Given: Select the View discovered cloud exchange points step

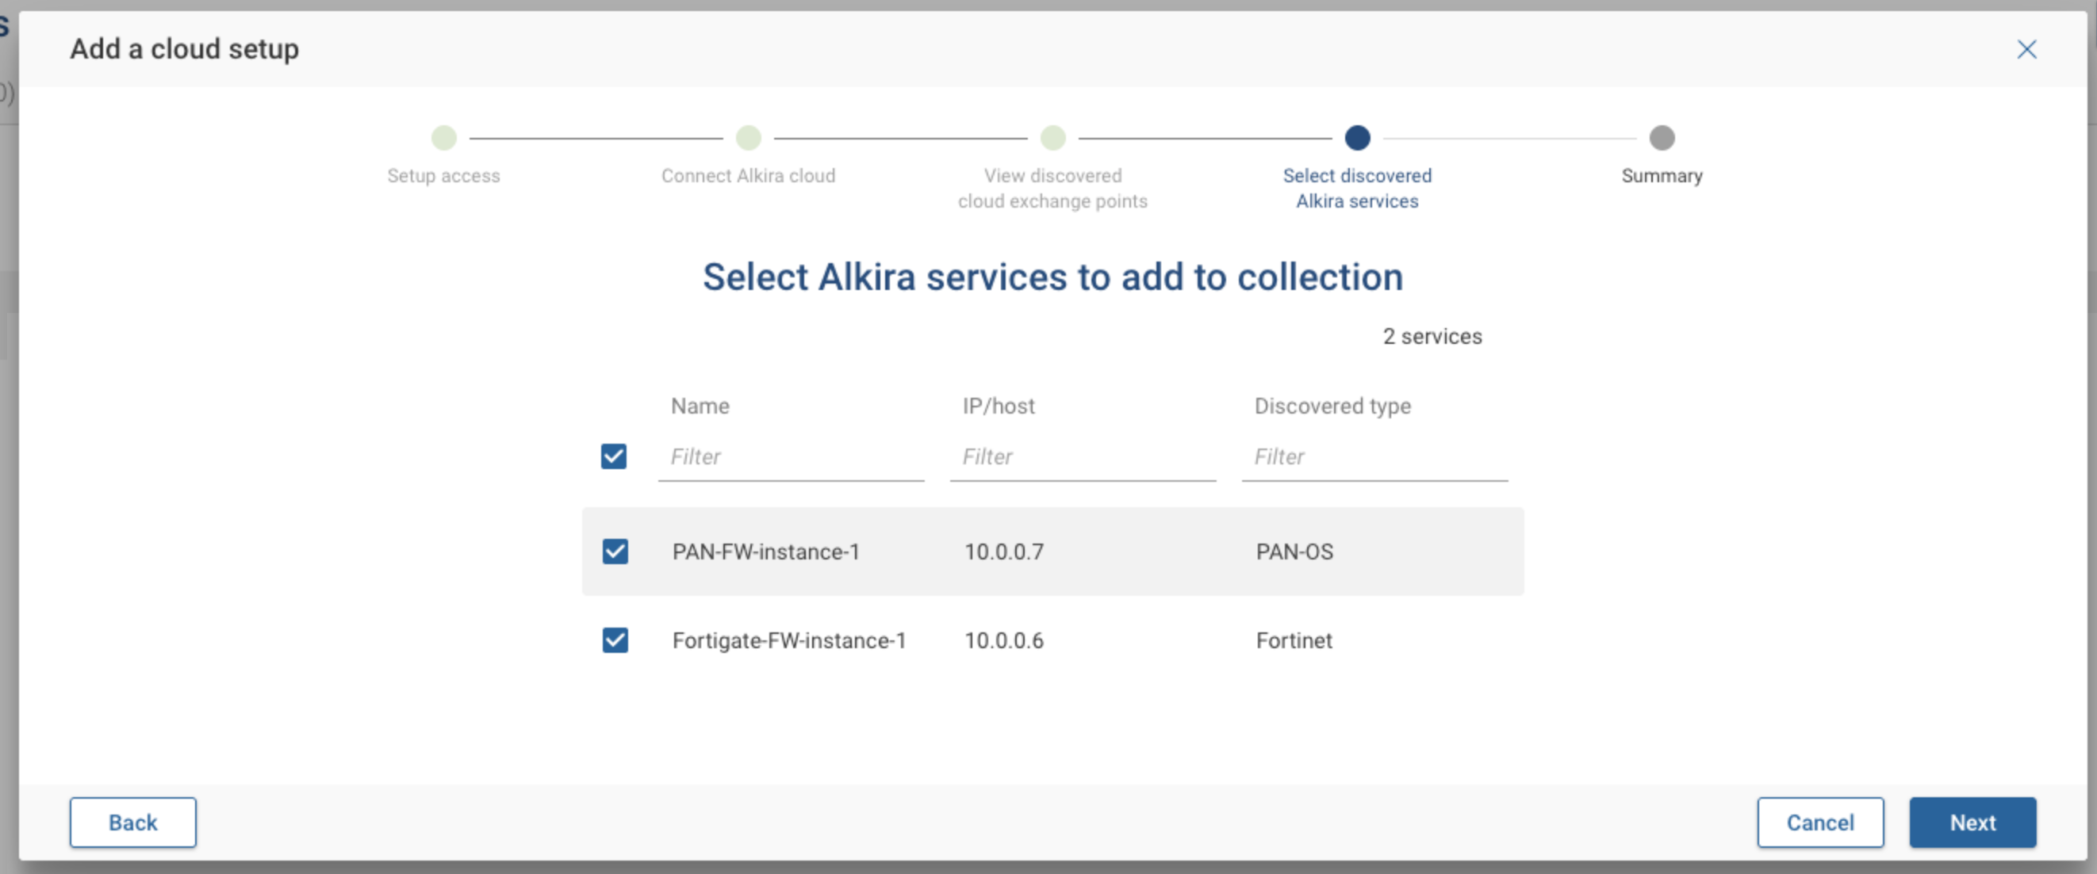Looking at the screenshot, I should (1052, 138).
